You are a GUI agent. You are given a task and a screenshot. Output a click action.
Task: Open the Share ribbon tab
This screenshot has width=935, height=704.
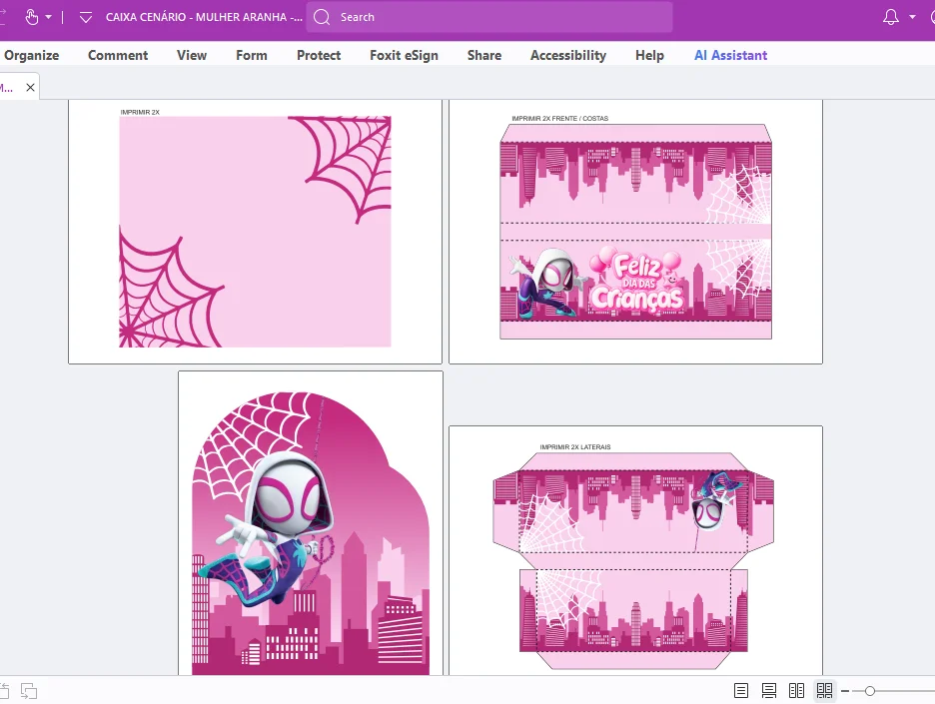click(484, 56)
